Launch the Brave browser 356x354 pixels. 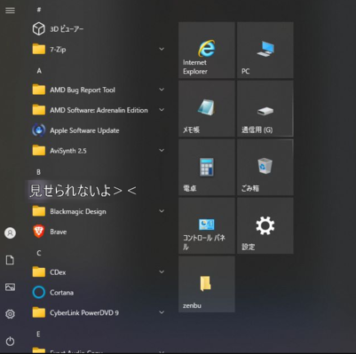tap(98, 232)
